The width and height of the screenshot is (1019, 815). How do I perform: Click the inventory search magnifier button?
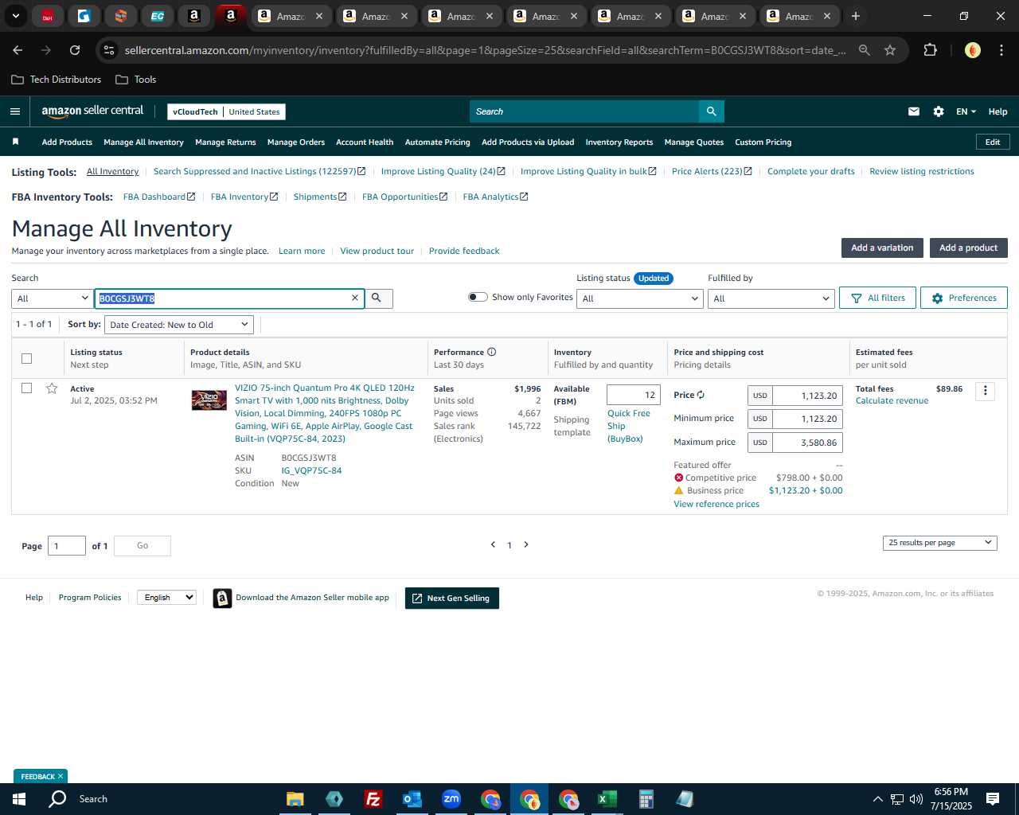coord(377,298)
